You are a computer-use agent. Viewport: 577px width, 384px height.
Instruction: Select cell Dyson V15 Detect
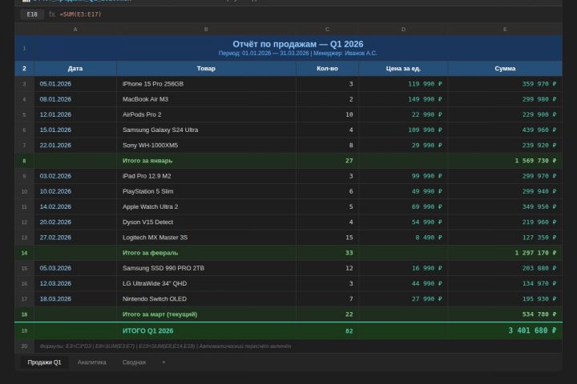point(206,222)
